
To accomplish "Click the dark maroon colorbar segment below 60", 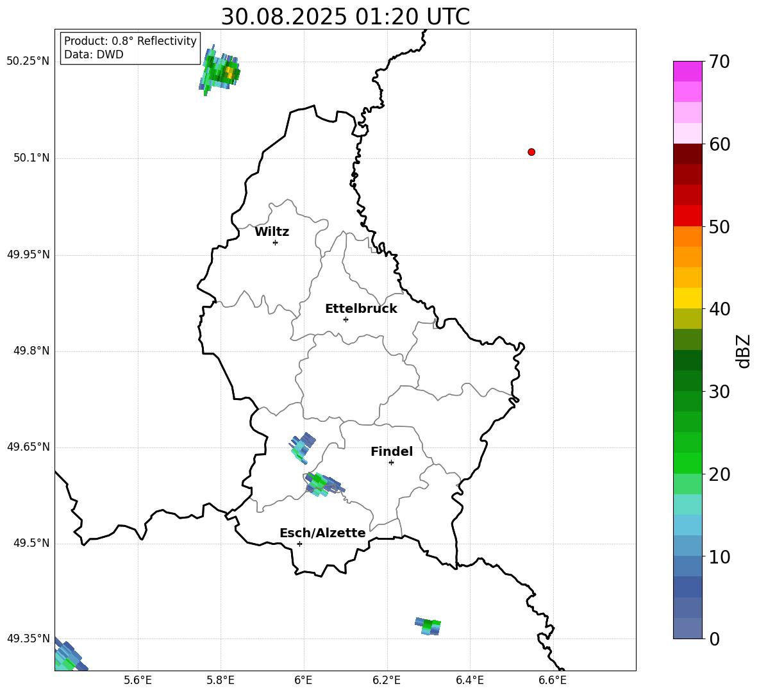I will (688, 154).
